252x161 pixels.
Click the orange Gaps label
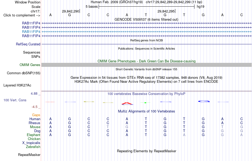36,115
